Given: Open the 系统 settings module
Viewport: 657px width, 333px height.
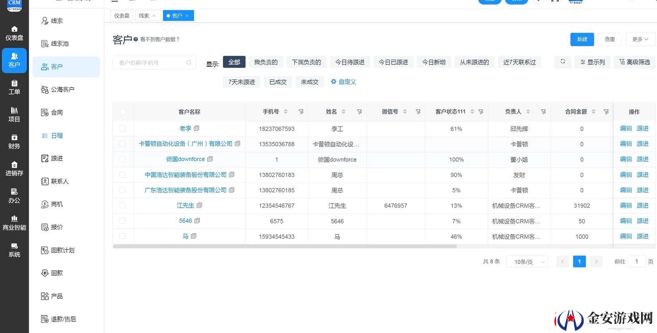Looking at the screenshot, I should click(x=14, y=250).
